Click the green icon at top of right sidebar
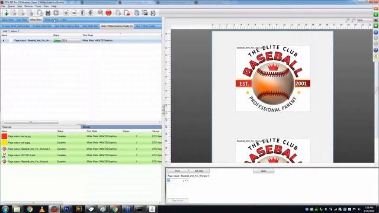 click(375, 14)
